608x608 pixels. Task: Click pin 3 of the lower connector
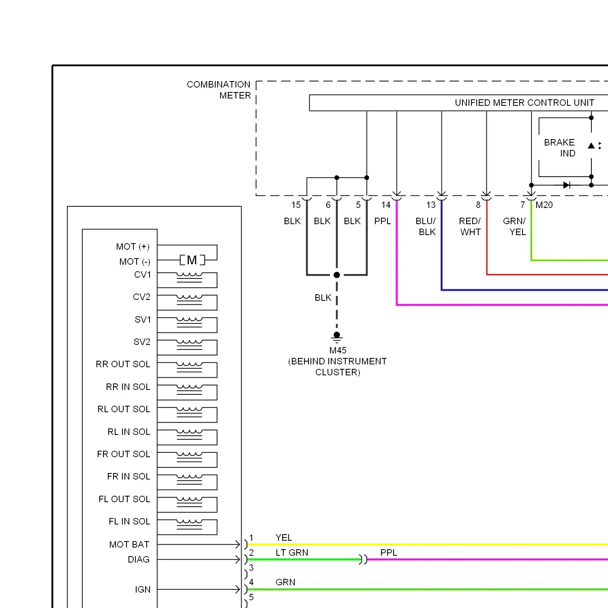[x=251, y=568]
